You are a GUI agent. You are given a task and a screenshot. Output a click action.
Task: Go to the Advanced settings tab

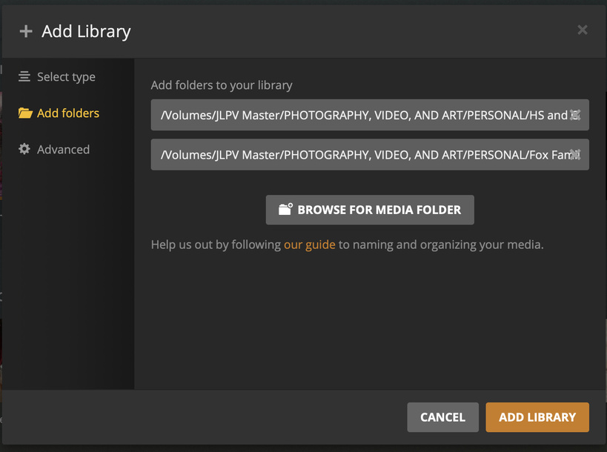coord(63,150)
